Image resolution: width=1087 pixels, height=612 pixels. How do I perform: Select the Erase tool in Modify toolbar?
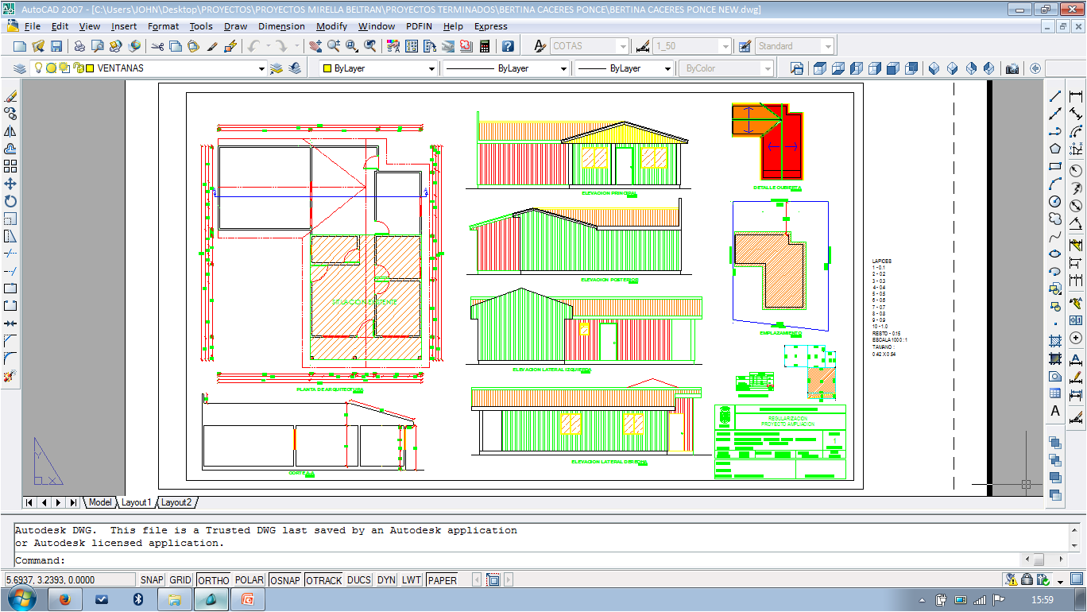coord(10,96)
